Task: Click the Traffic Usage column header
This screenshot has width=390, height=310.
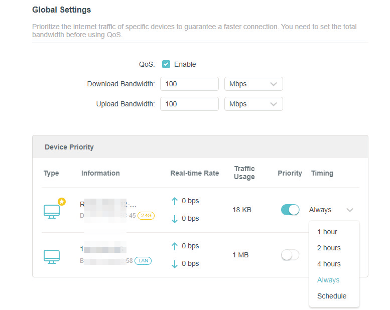Action: (244, 173)
